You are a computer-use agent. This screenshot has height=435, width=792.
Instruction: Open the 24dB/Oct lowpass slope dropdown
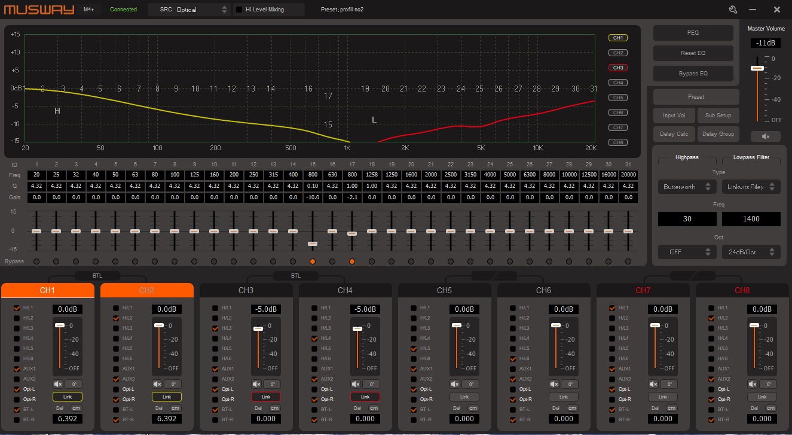click(751, 252)
